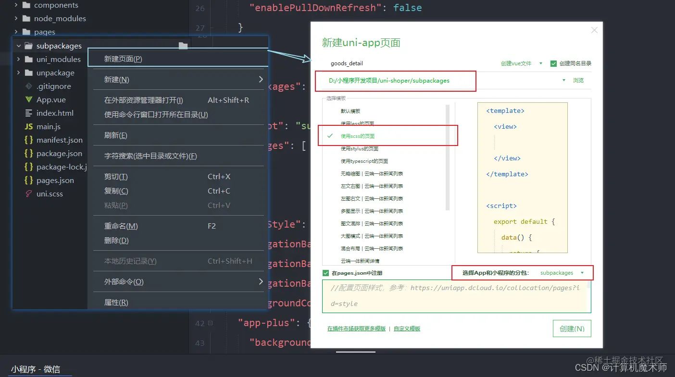
Task: Click the braces icon of pages.json
Action: pos(28,181)
